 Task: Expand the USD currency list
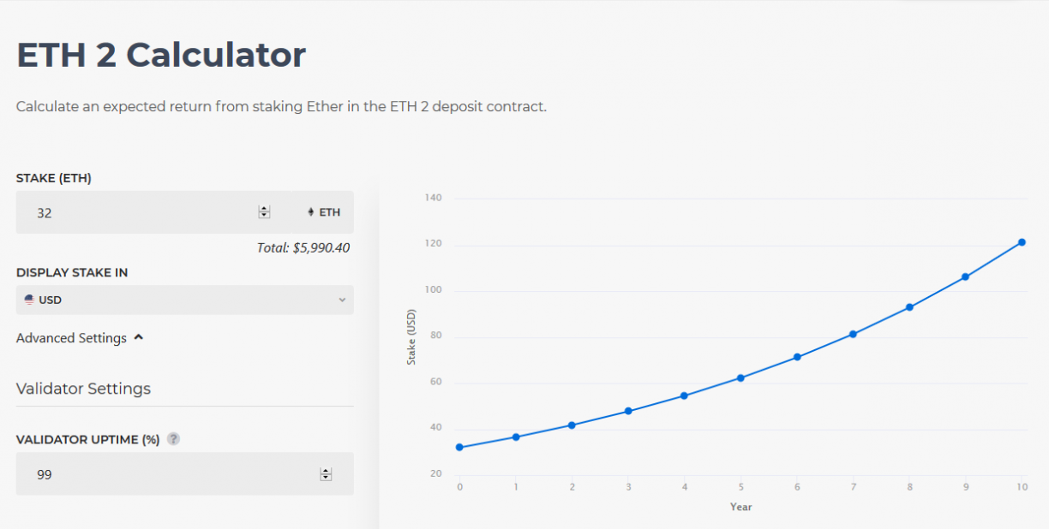(x=184, y=300)
